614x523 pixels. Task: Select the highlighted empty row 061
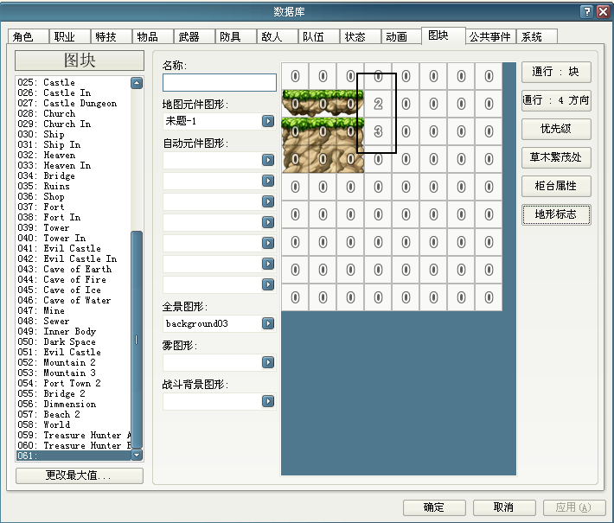pyautogui.click(x=74, y=456)
